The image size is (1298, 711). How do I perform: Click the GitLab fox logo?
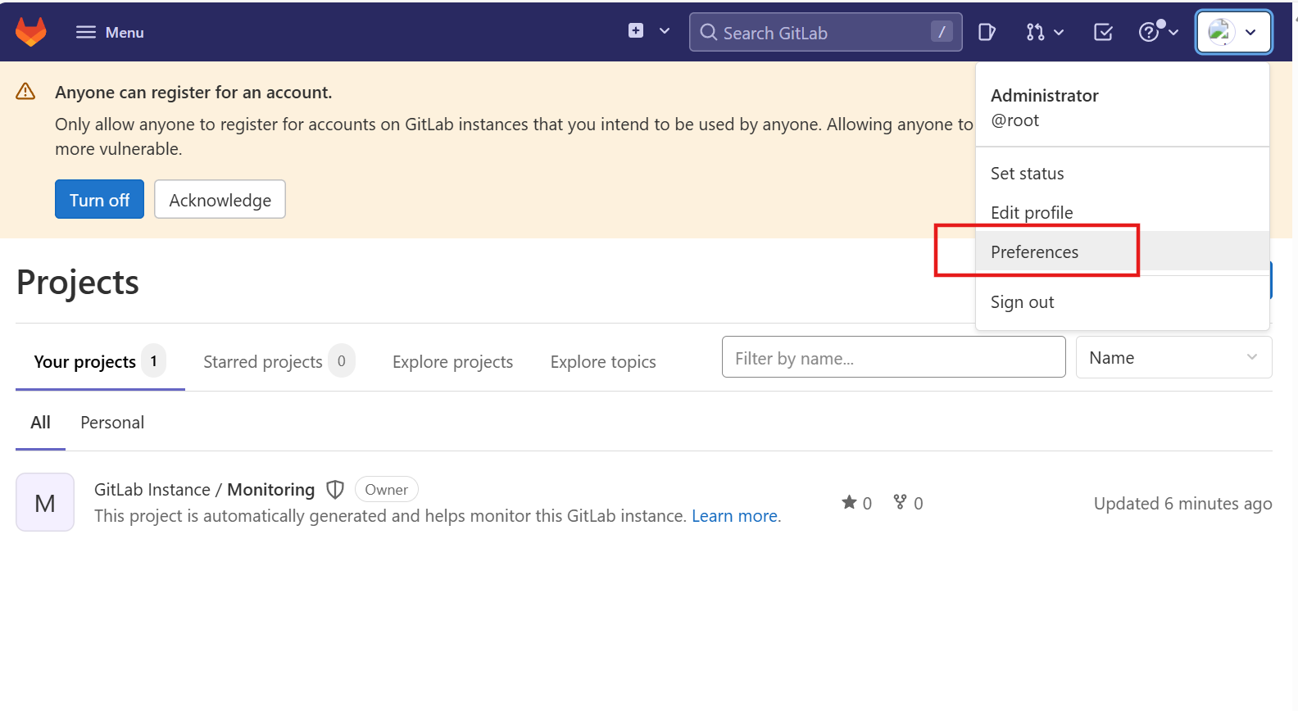click(x=31, y=32)
